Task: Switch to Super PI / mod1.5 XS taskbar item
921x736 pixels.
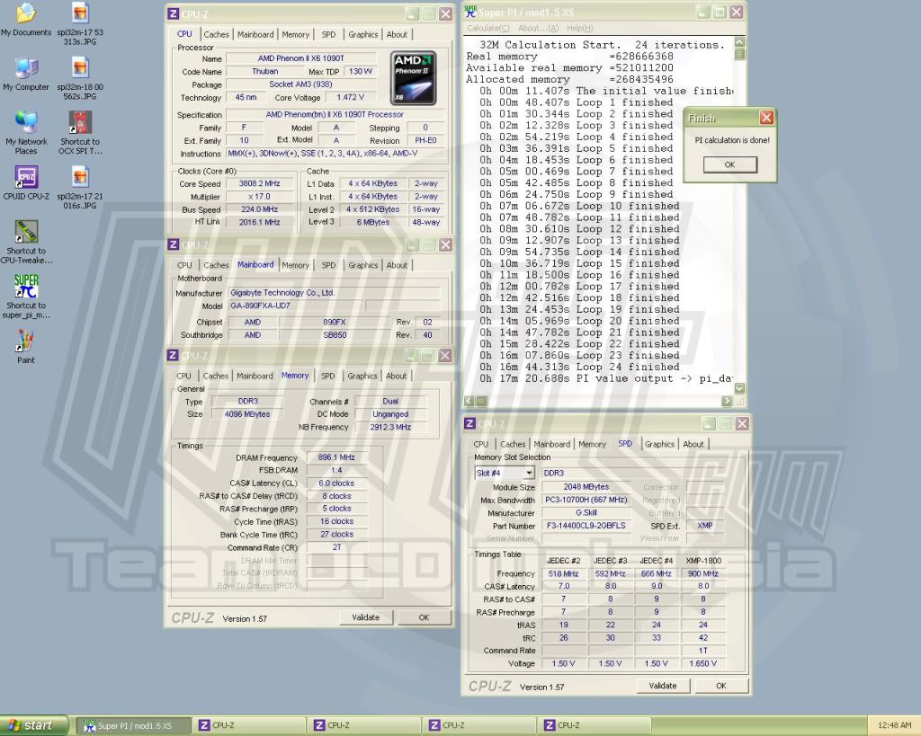Action: (x=133, y=725)
